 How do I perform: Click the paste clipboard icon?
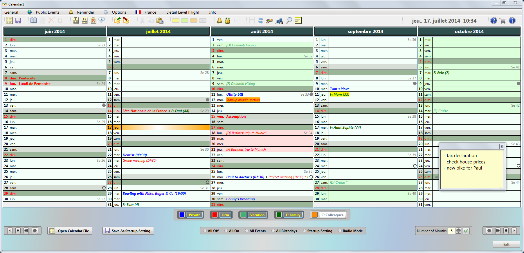click(x=160, y=21)
